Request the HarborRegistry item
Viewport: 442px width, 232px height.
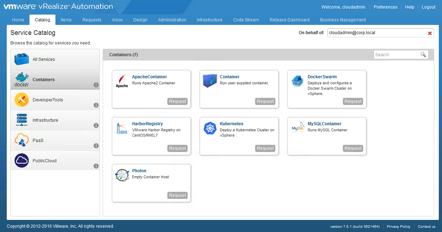point(178,148)
